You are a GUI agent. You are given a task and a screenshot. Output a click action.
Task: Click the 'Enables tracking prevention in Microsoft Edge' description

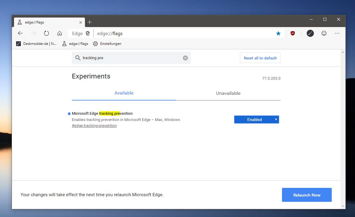pyautogui.click(x=126, y=120)
